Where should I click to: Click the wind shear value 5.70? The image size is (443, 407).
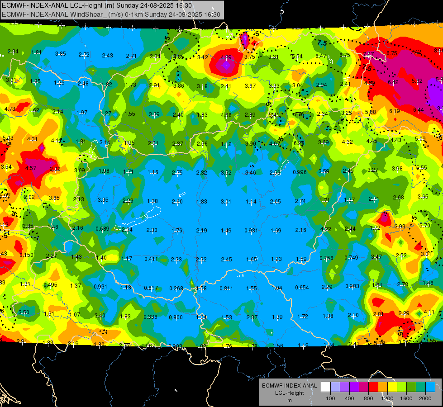tap(425, 225)
